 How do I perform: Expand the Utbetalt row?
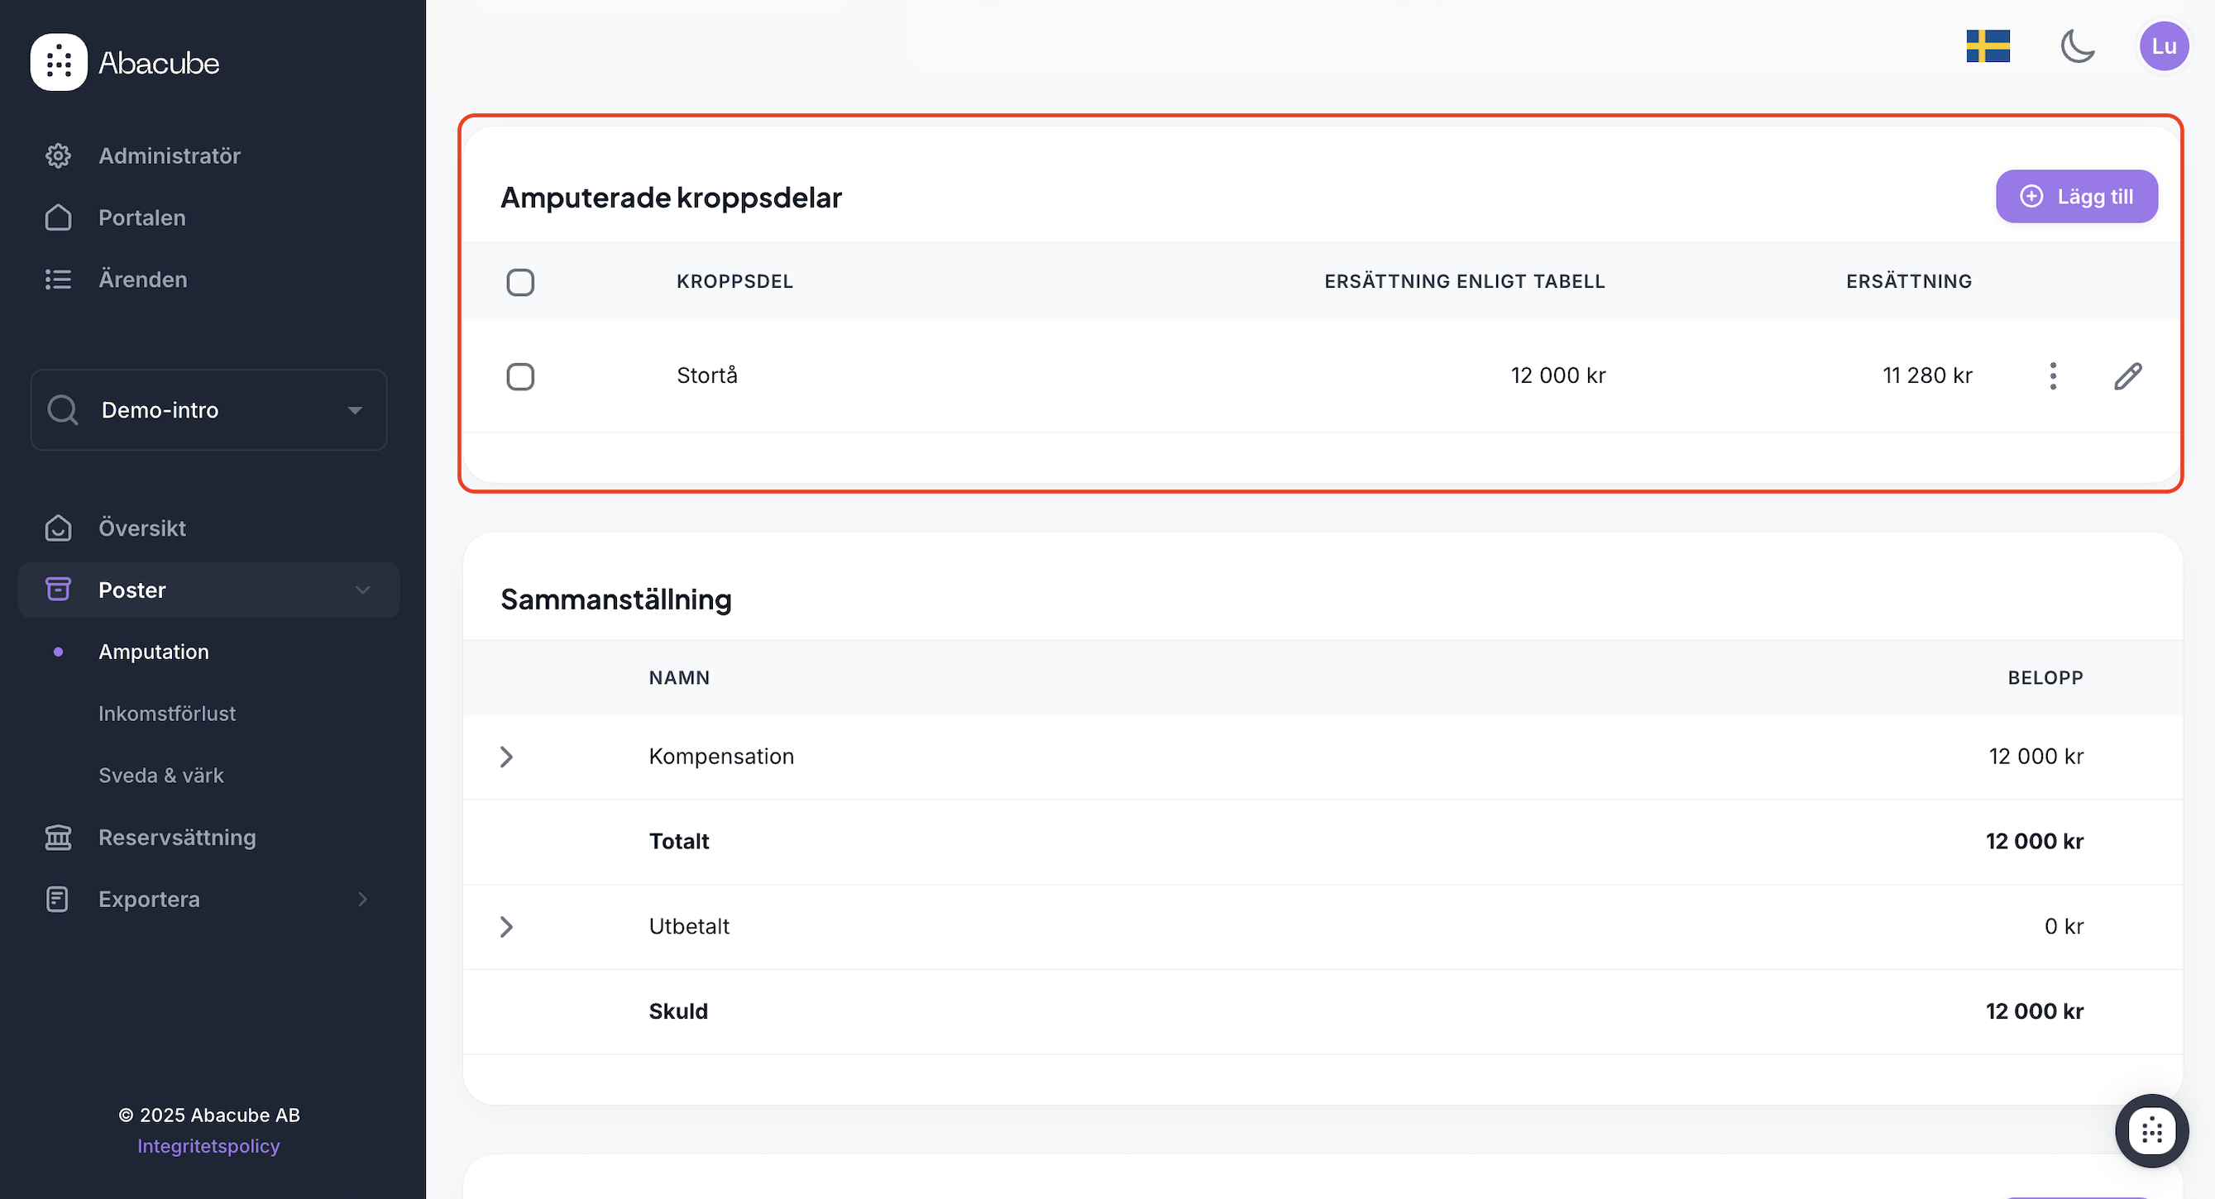click(506, 927)
